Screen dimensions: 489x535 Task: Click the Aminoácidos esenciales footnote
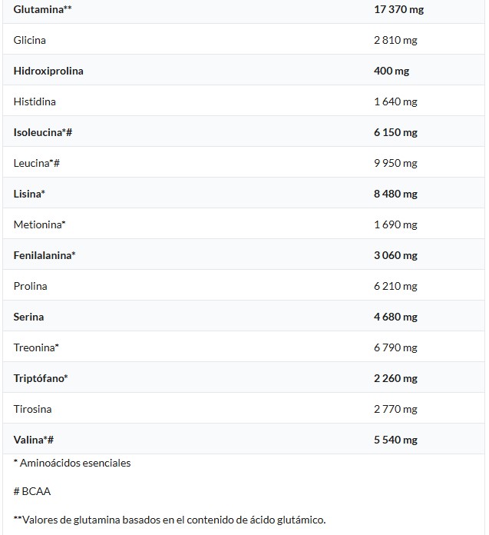click(x=72, y=464)
